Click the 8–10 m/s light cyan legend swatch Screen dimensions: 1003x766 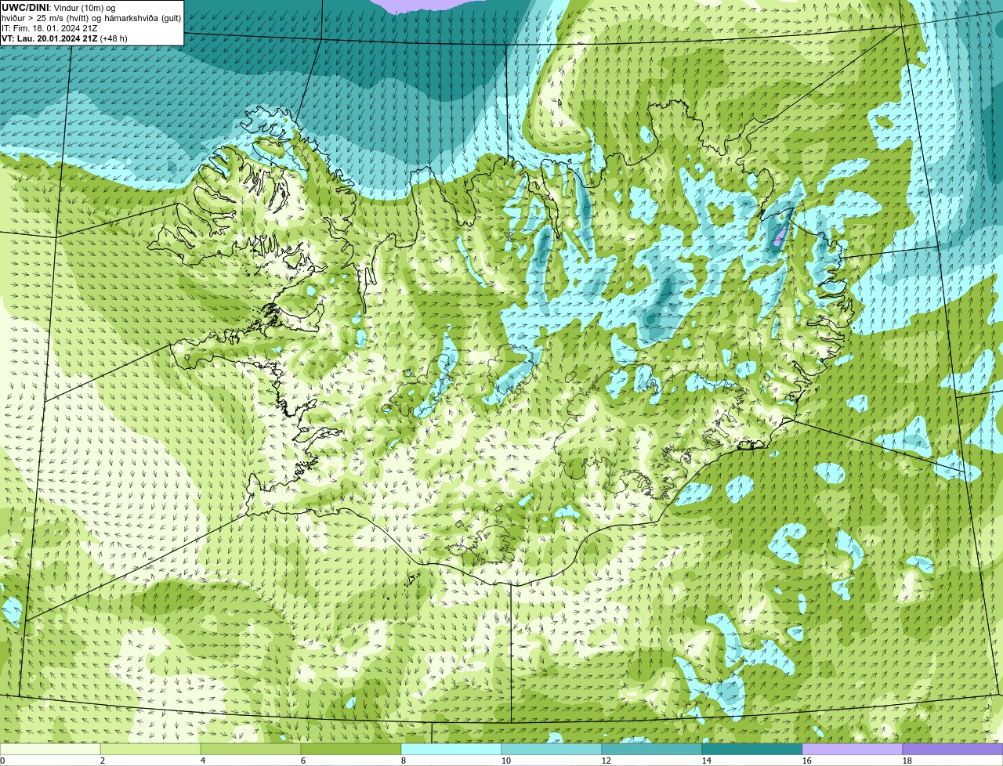pos(451,750)
